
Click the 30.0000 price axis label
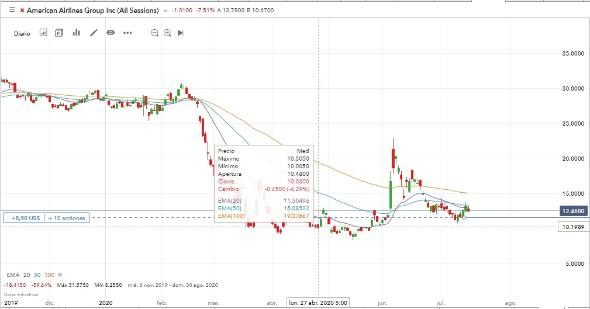click(573, 88)
